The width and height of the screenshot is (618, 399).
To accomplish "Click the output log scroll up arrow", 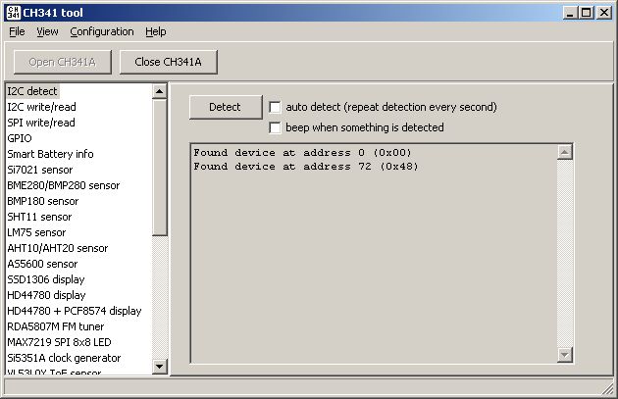I will pyautogui.click(x=565, y=152).
